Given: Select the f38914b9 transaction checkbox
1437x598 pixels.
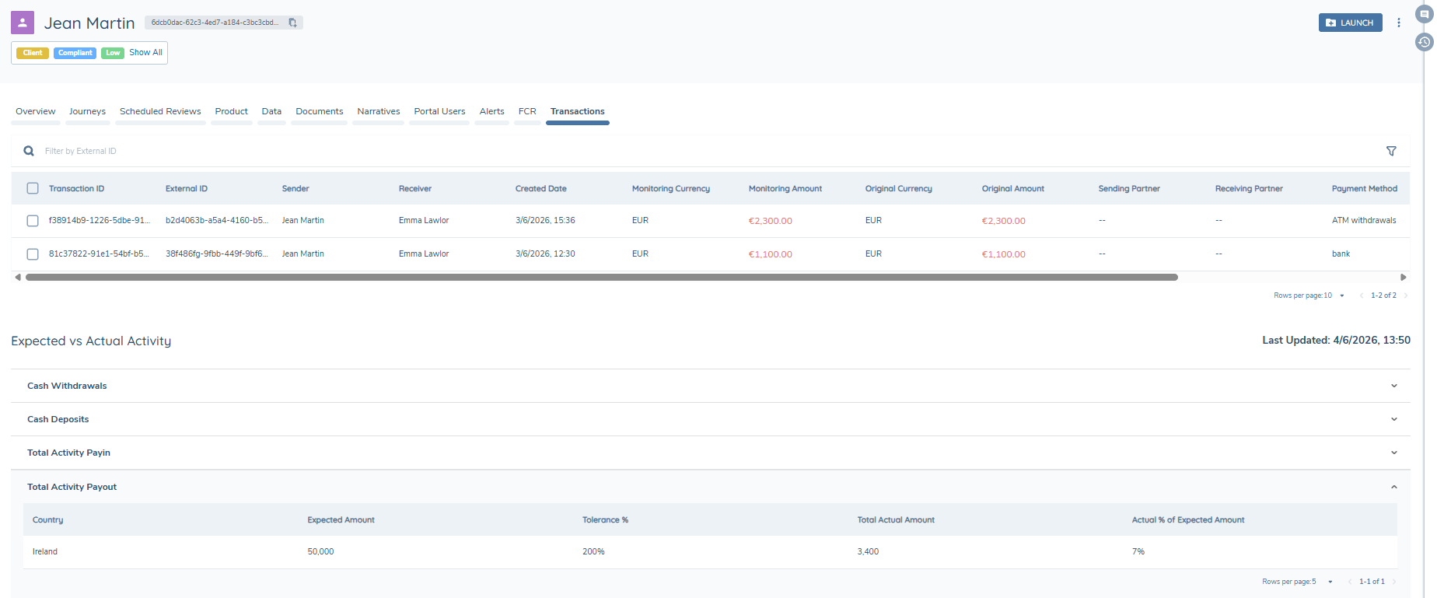Looking at the screenshot, I should [x=33, y=221].
